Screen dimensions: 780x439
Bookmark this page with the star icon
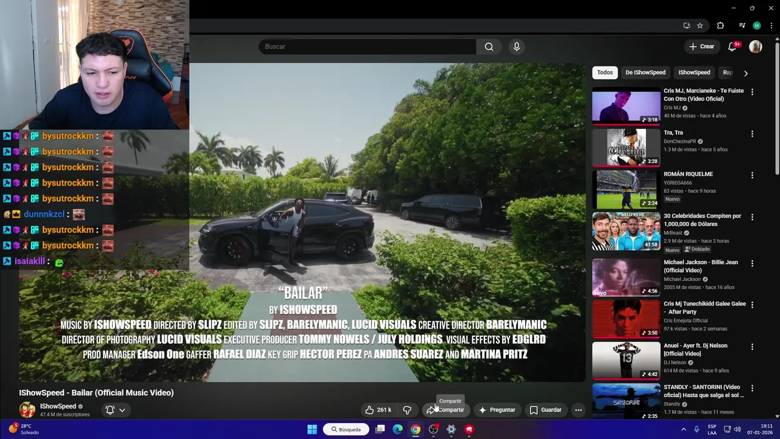point(700,26)
